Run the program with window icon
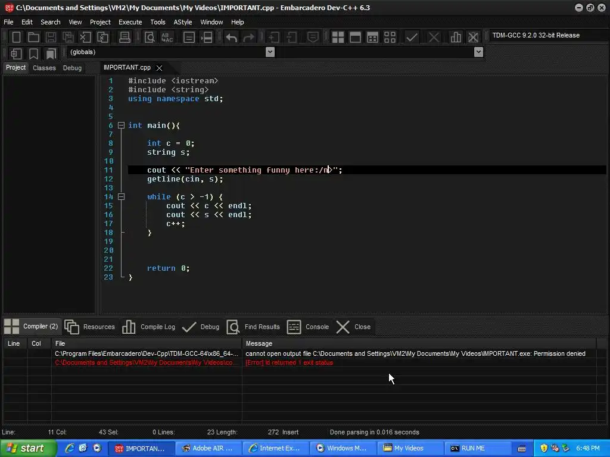610x457 pixels. [x=355, y=37]
